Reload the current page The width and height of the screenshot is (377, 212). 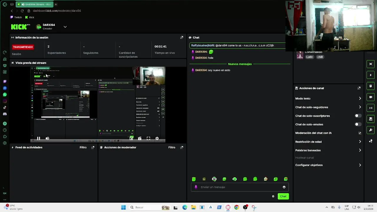(22, 11)
